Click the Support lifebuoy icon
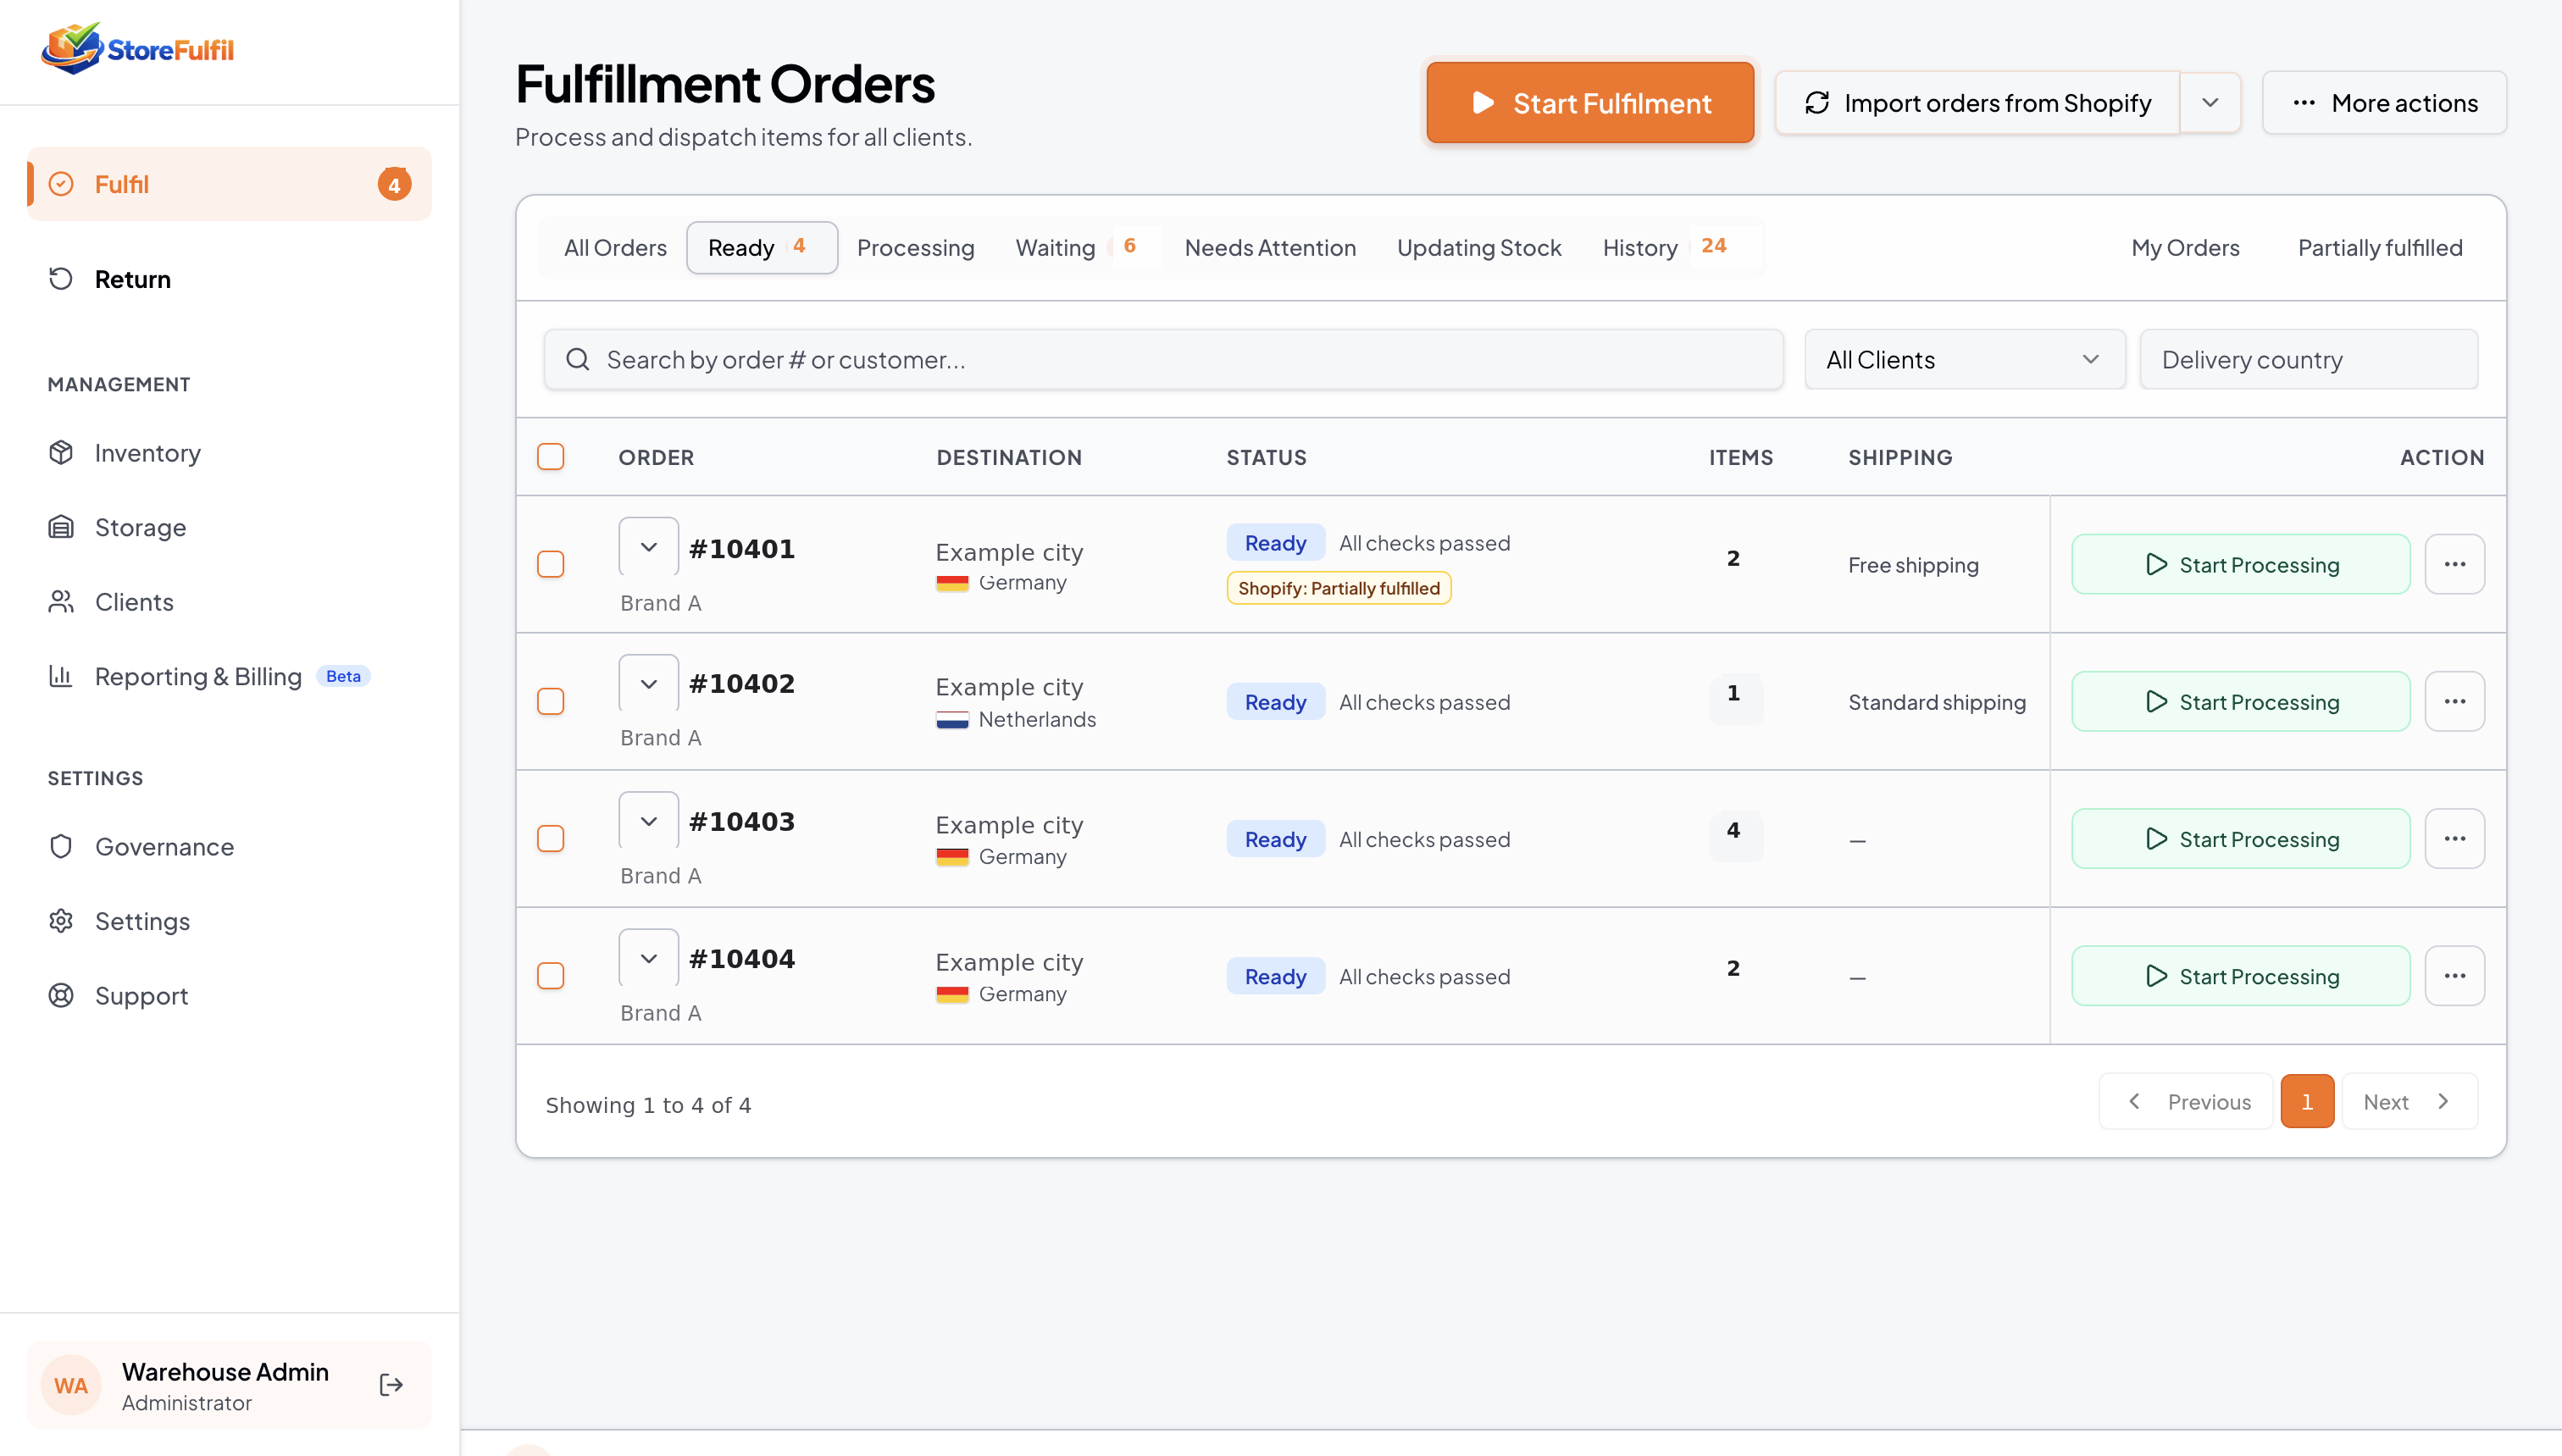 tap(61, 996)
